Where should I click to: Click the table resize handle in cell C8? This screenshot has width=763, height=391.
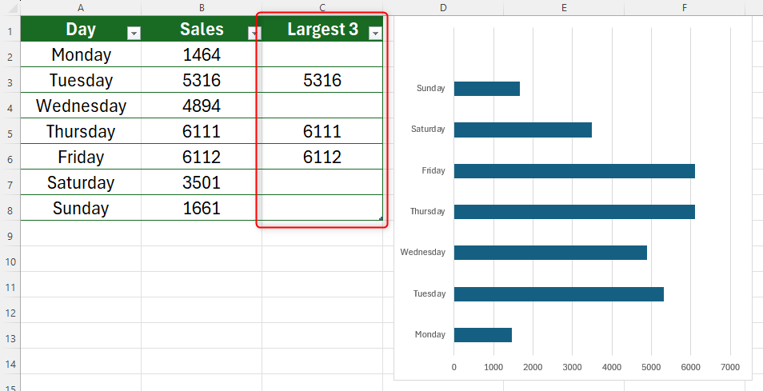(381, 218)
